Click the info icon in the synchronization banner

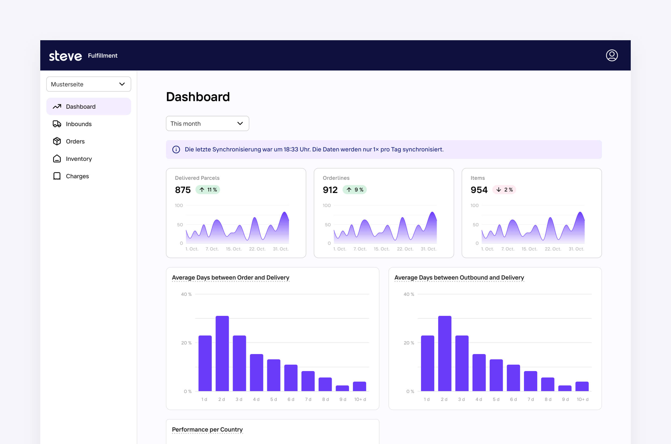pyautogui.click(x=176, y=150)
